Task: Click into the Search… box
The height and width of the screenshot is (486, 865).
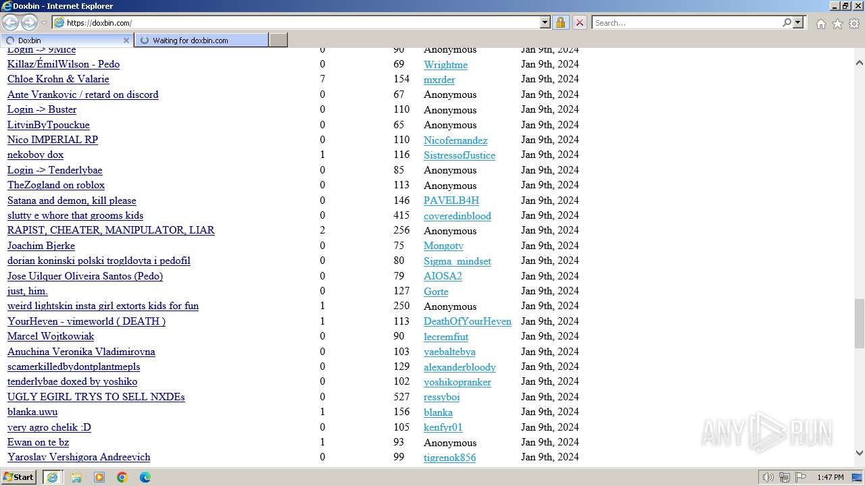Action: pos(686,22)
